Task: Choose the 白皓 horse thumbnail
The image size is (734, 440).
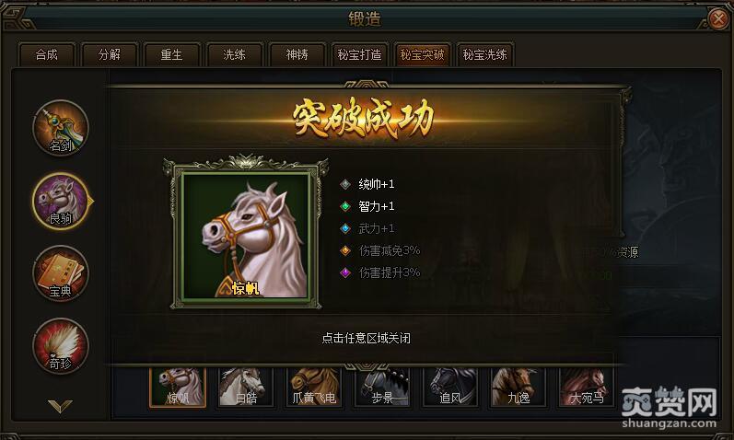Action: (246, 388)
